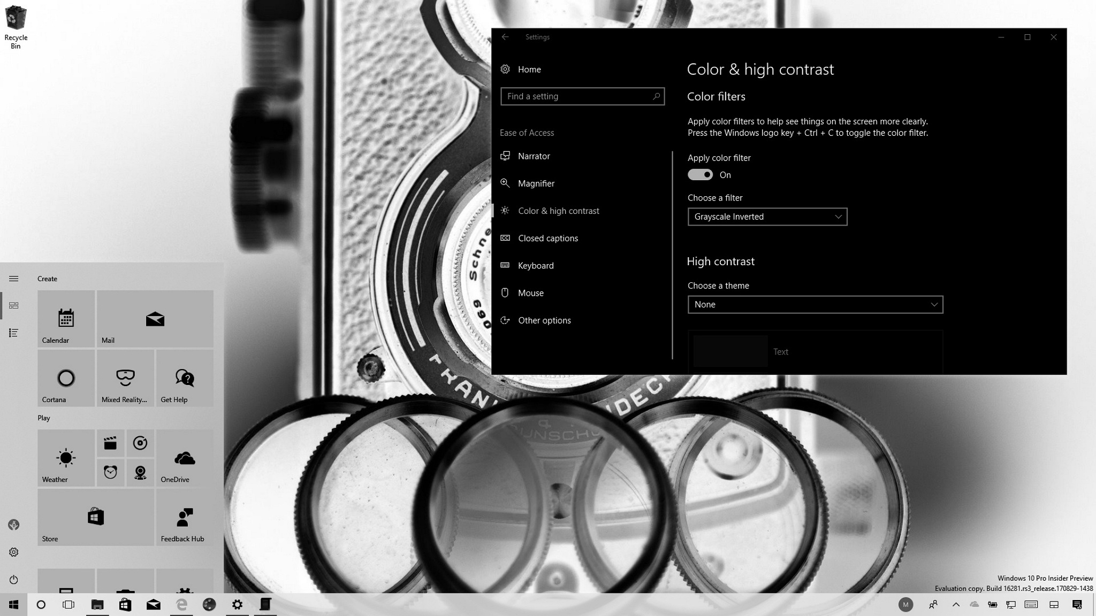
Task: Click the Home icon in settings sidebar
Action: coord(505,69)
